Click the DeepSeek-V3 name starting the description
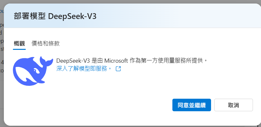261x127 pixels. [x=73, y=60]
